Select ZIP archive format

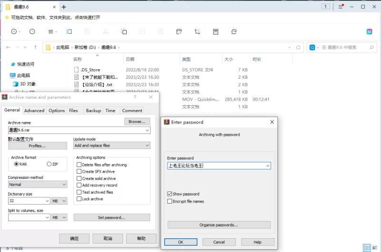[49, 164]
